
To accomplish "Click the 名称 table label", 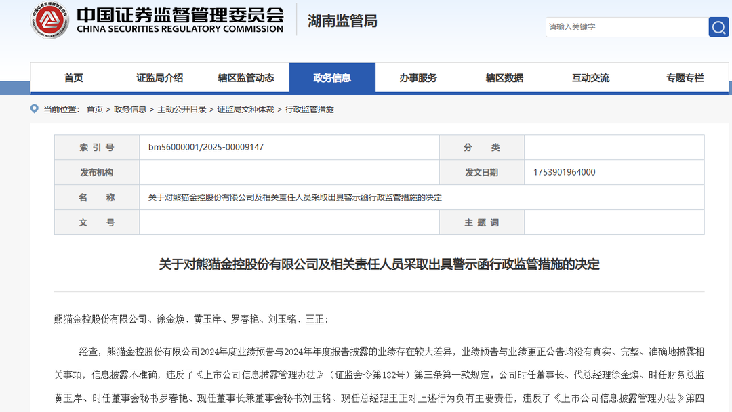I will point(97,197).
